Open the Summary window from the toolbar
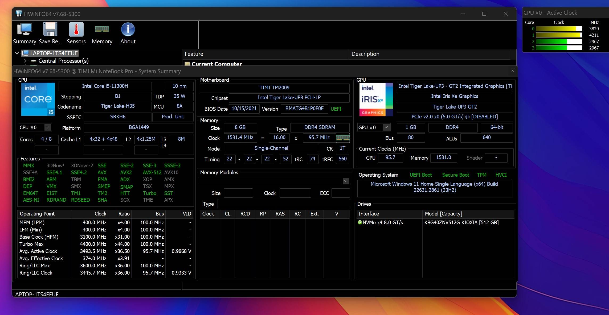This screenshot has width=609, height=315. [24, 29]
